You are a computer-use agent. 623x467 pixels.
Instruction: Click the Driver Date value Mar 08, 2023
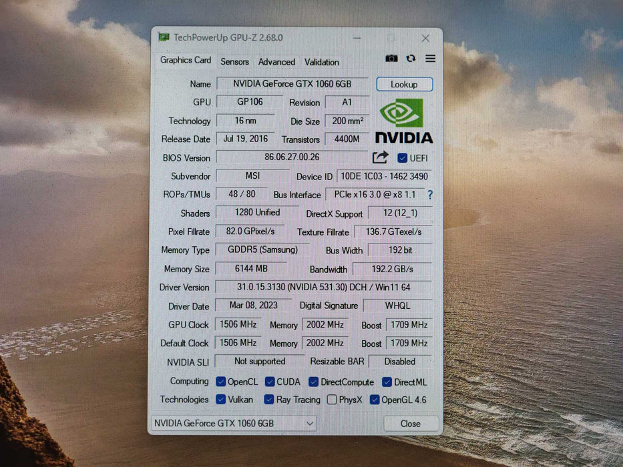pyautogui.click(x=254, y=305)
